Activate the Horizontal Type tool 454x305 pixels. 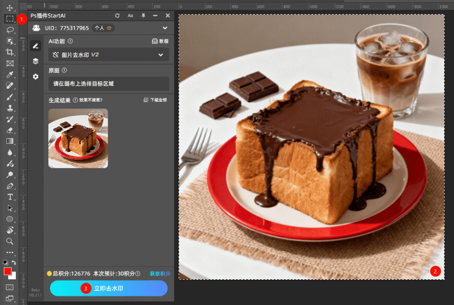pos(9,197)
